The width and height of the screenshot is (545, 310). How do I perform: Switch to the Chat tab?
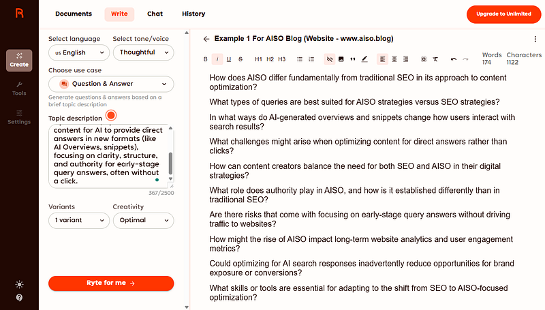click(155, 14)
